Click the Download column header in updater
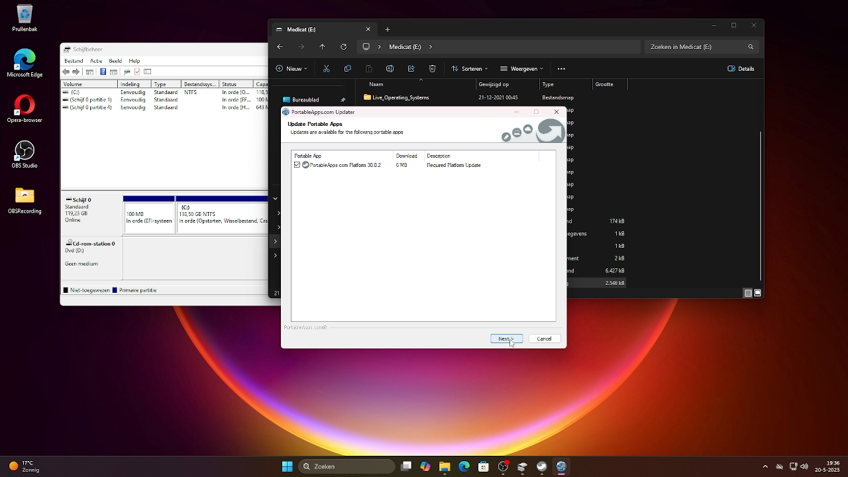 408,156
